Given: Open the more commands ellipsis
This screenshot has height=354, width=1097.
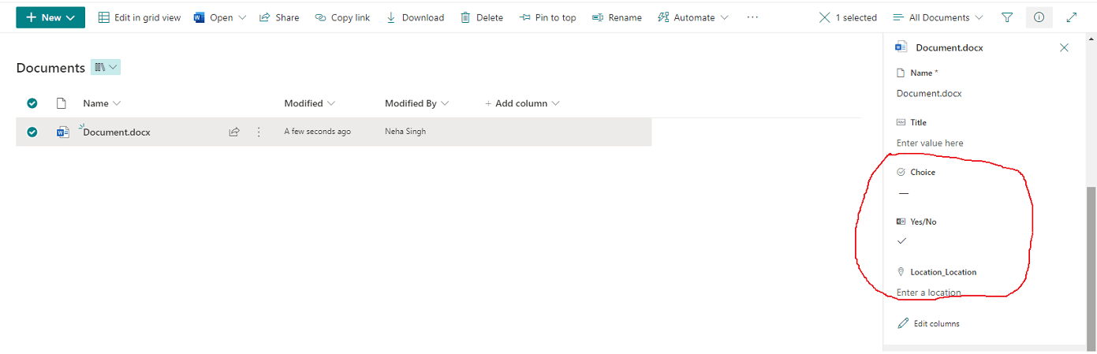Looking at the screenshot, I should tap(752, 17).
